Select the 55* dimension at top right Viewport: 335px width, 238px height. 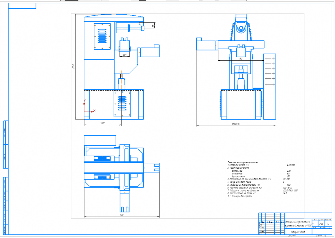pyautogui.click(x=153, y=25)
